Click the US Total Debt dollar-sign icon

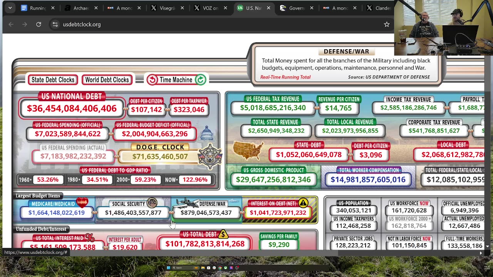point(223,234)
